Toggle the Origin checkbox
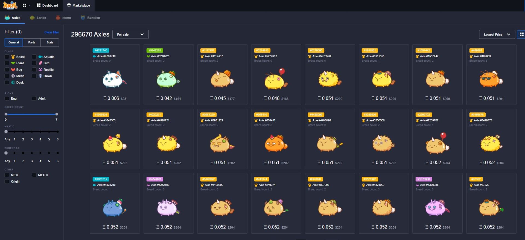The height and width of the screenshot is (240, 525). (x=7, y=182)
